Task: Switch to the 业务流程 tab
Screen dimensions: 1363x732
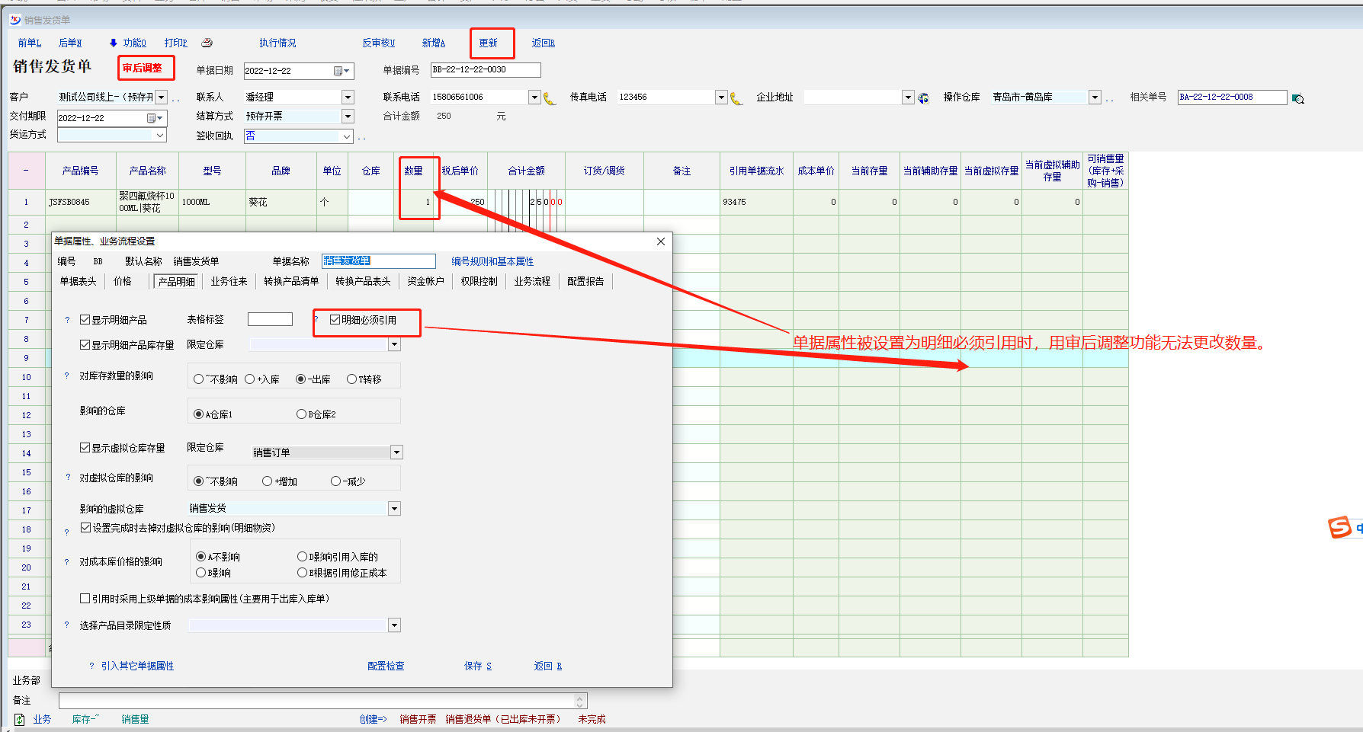Action: click(531, 282)
